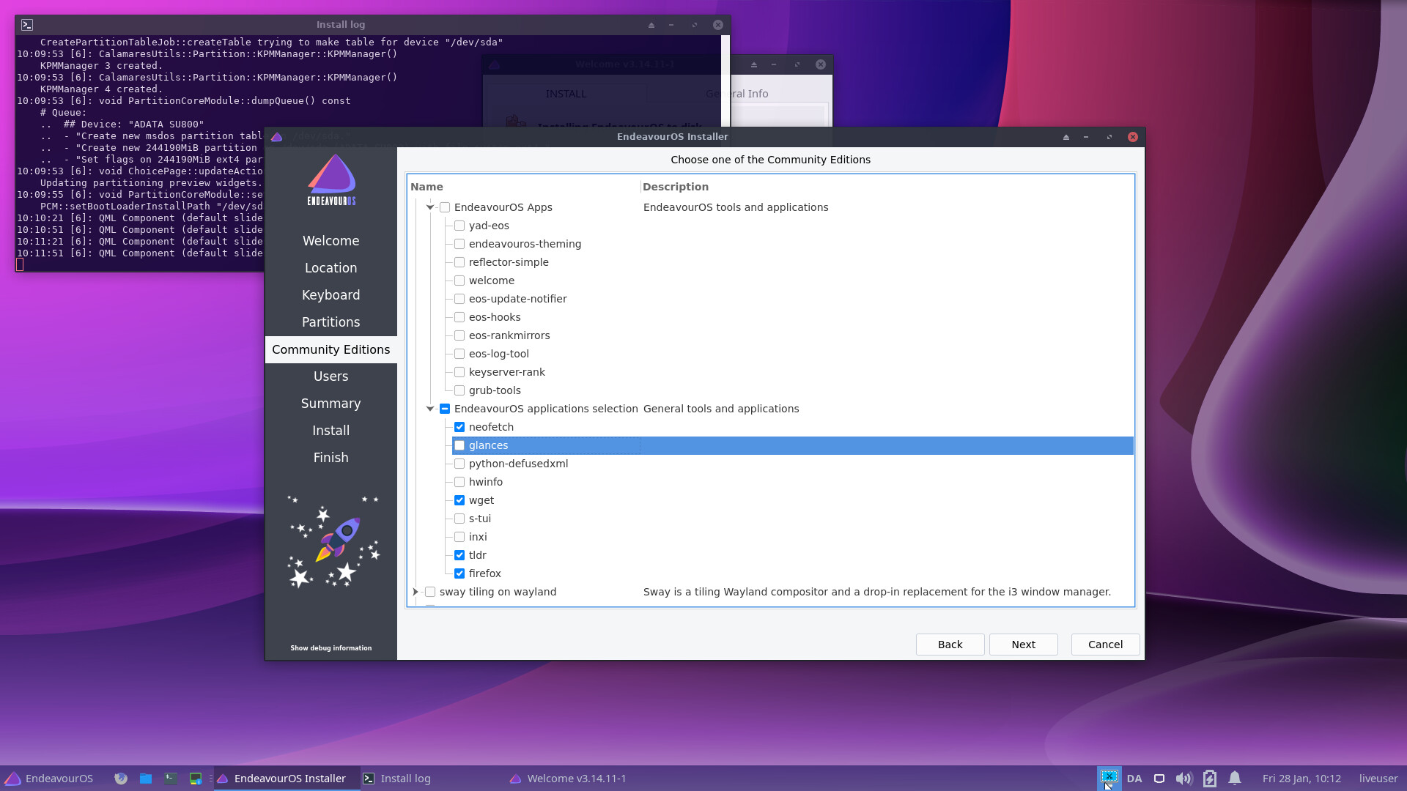Check the EndeavourOS Apps group checkbox
The width and height of the screenshot is (1407, 791).
[445, 207]
